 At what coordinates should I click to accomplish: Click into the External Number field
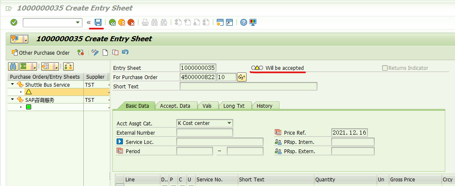(205, 133)
